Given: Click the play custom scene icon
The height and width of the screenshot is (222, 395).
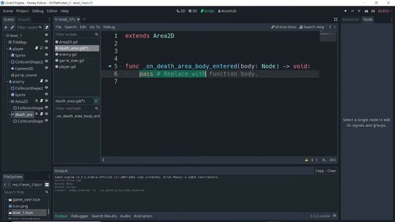Looking at the screenshot, I should 373,11.
